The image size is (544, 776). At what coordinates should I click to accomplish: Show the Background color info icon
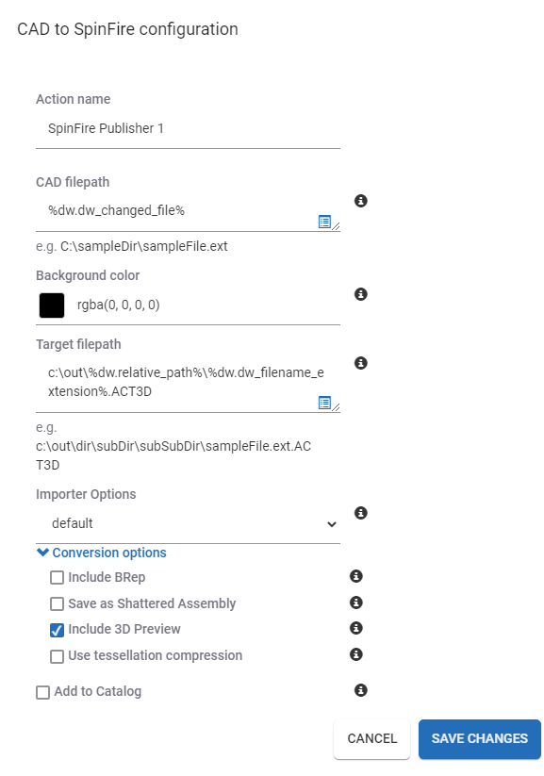[x=361, y=294]
